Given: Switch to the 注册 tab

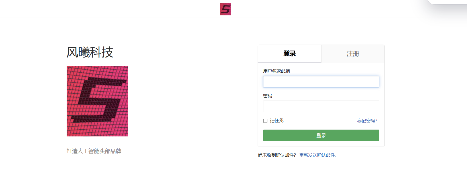Looking at the screenshot, I should click(x=353, y=54).
